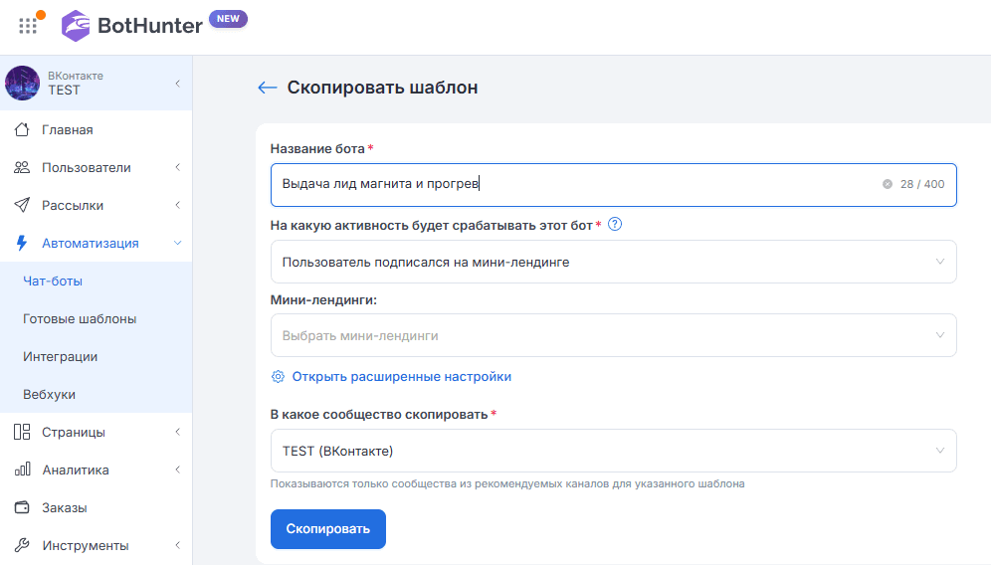Click the bar chart icon for Аналитика
Viewport: 991px width, 565px height.
point(22,470)
